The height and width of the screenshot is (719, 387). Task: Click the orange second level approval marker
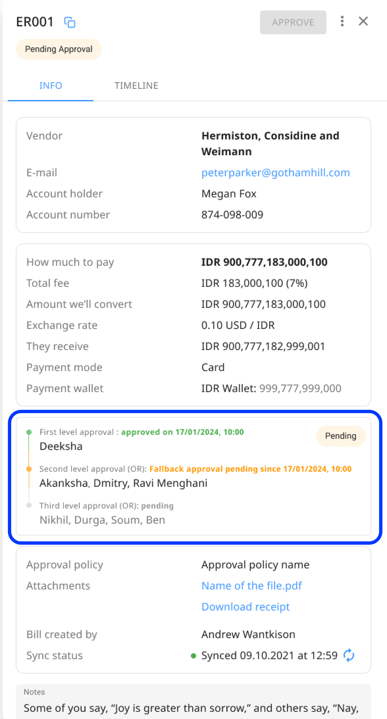click(29, 469)
